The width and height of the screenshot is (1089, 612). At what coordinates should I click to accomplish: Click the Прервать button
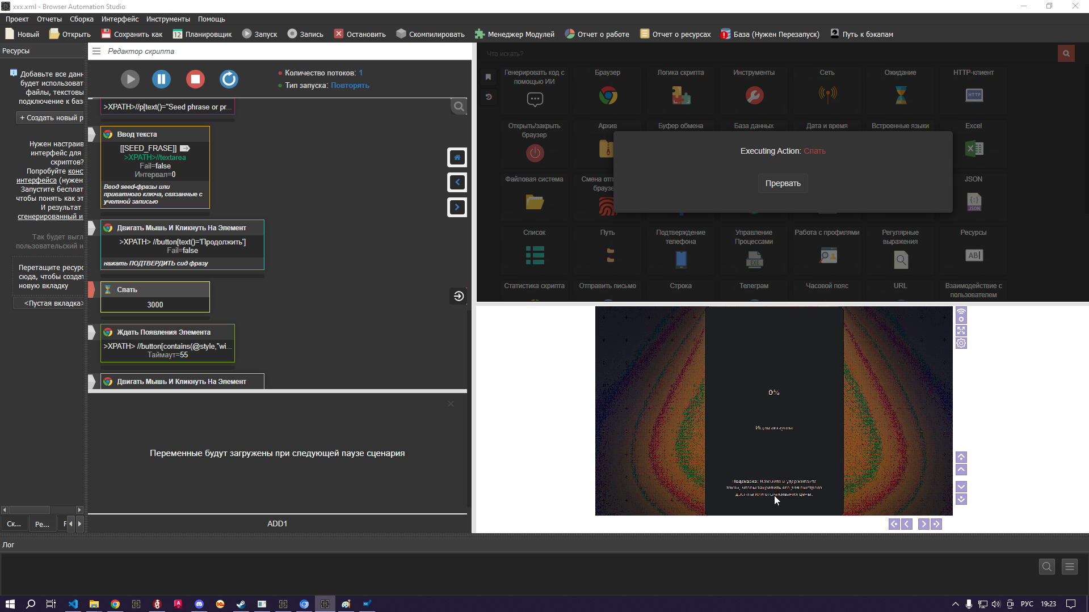coord(783,183)
